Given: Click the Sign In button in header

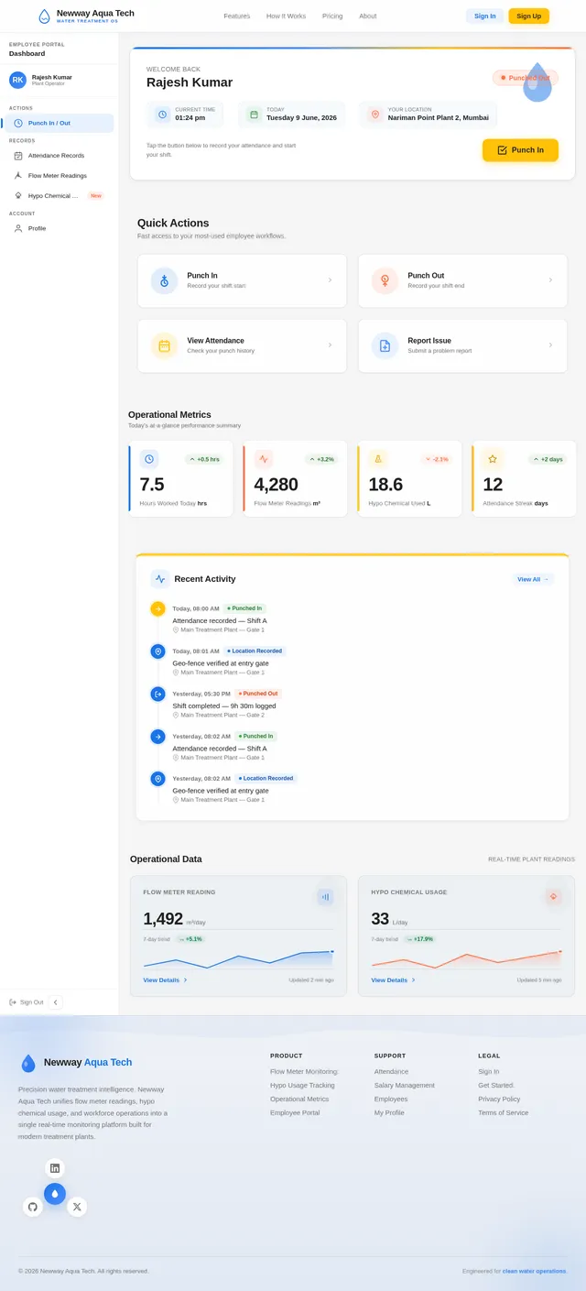Looking at the screenshot, I should [x=485, y=16].
